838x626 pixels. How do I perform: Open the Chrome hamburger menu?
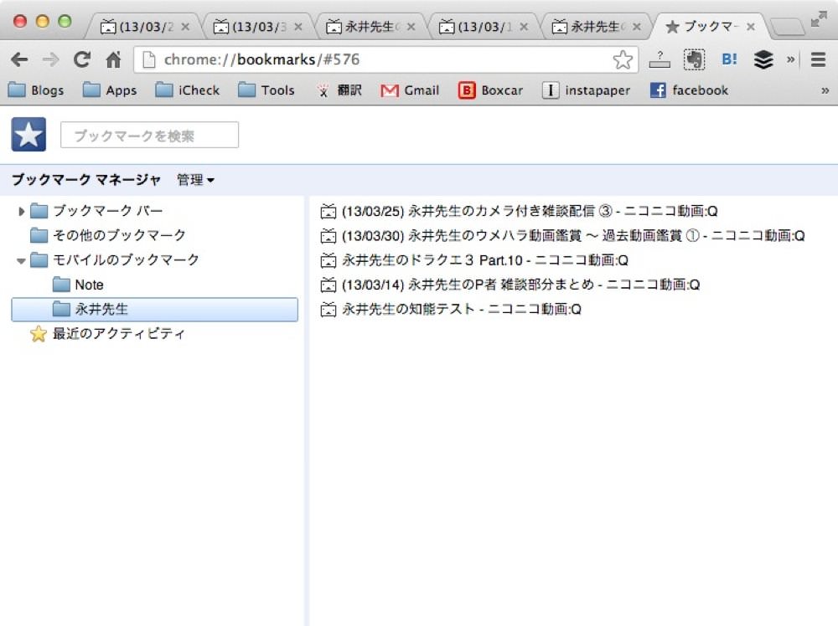(818, 59)
